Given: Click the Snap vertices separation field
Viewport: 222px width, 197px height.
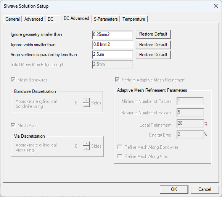Looking at the screenshot, I should point(112,55).
